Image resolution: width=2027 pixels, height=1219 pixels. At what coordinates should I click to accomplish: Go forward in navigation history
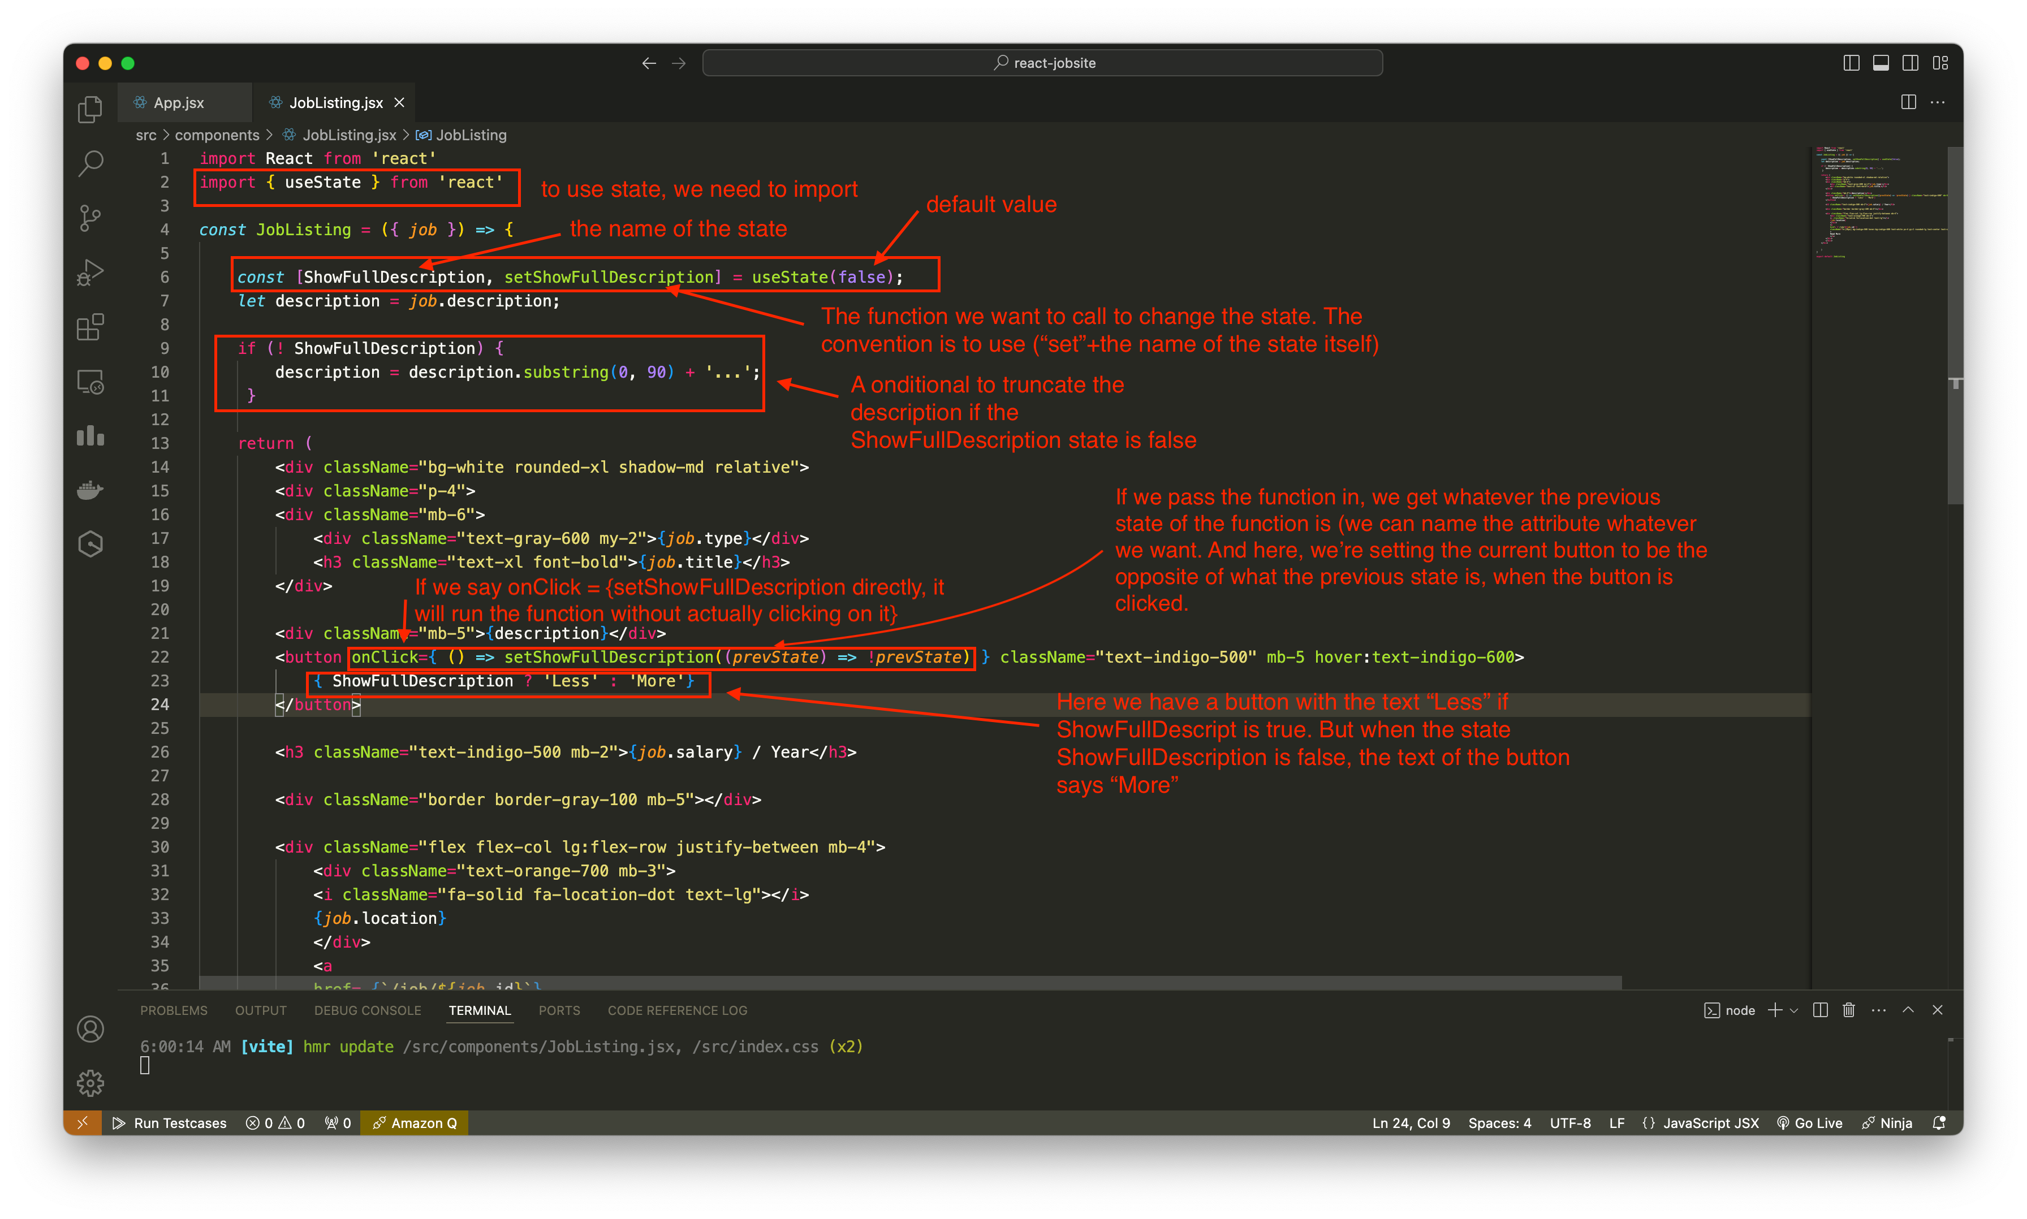pyautogui.click(x=679, y=63)
